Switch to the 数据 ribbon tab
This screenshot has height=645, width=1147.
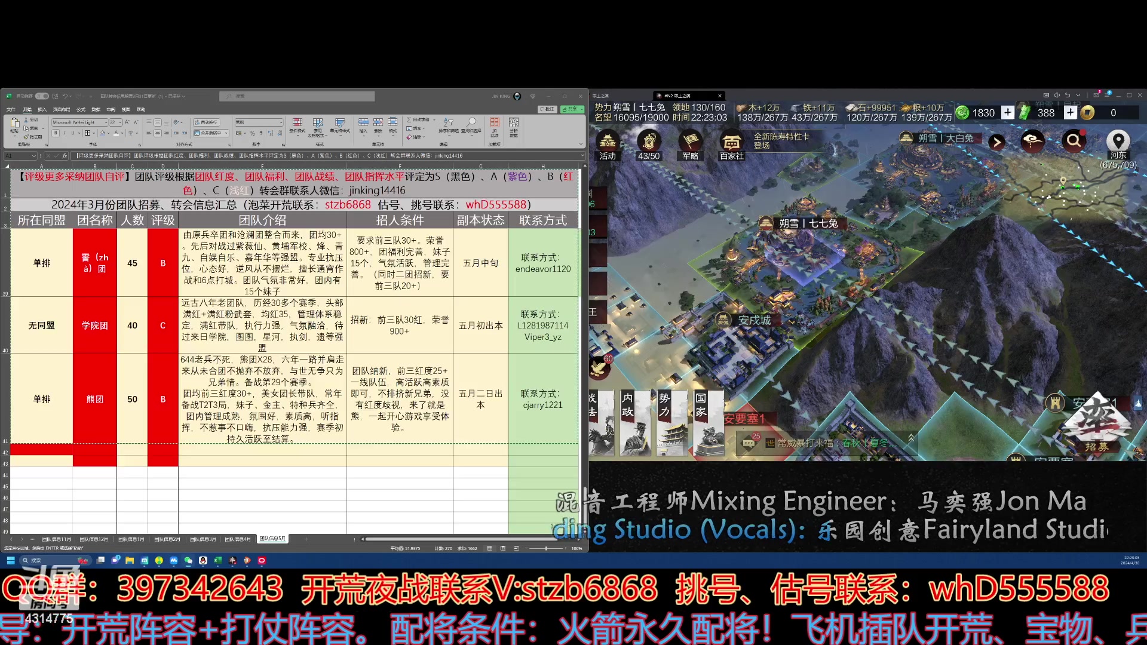96,109
